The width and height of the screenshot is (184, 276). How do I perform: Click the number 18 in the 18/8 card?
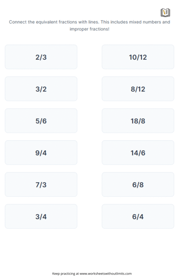(x=134, y=121)
